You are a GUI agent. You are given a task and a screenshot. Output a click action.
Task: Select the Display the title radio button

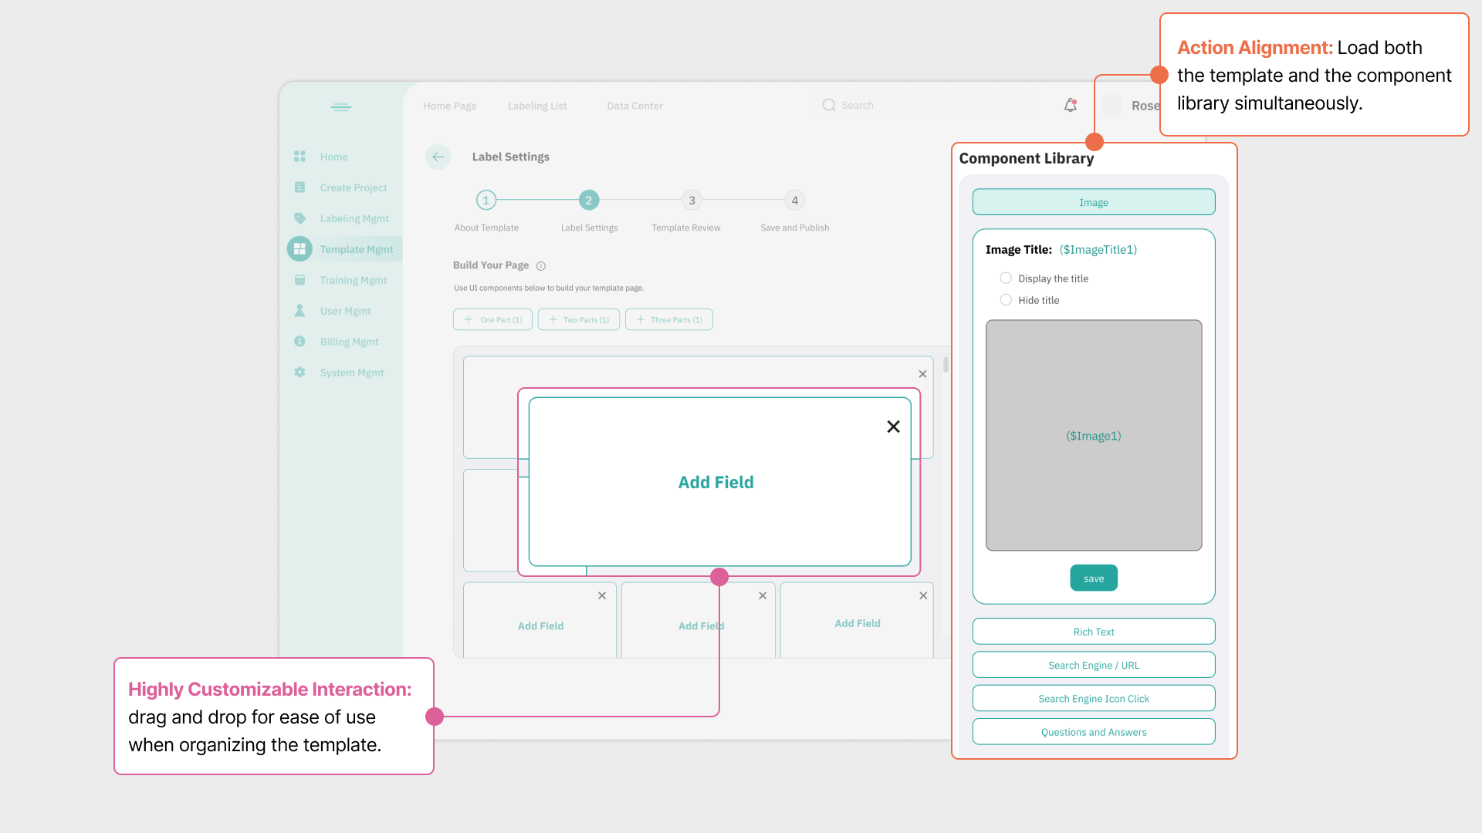1006,278
